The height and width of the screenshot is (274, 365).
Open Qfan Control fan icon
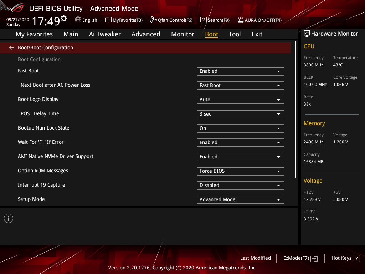pyautogui.click(x=153, y=20)
